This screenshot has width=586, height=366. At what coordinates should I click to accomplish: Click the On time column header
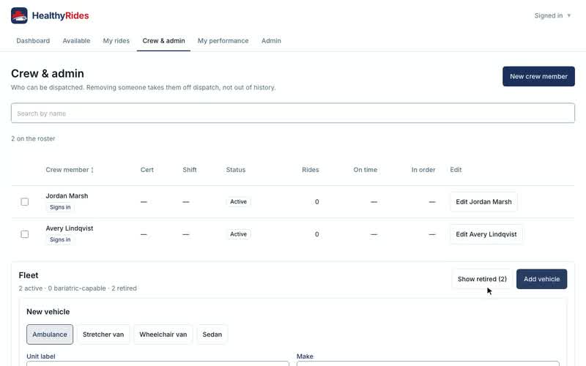click(x=365, y=170)
